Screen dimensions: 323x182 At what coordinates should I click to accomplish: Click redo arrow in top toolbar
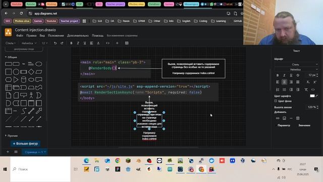click(x=62, y=43)
